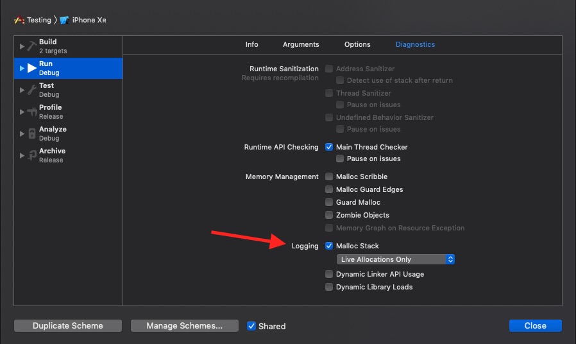Click the Run play icon

tap(31, 68)
